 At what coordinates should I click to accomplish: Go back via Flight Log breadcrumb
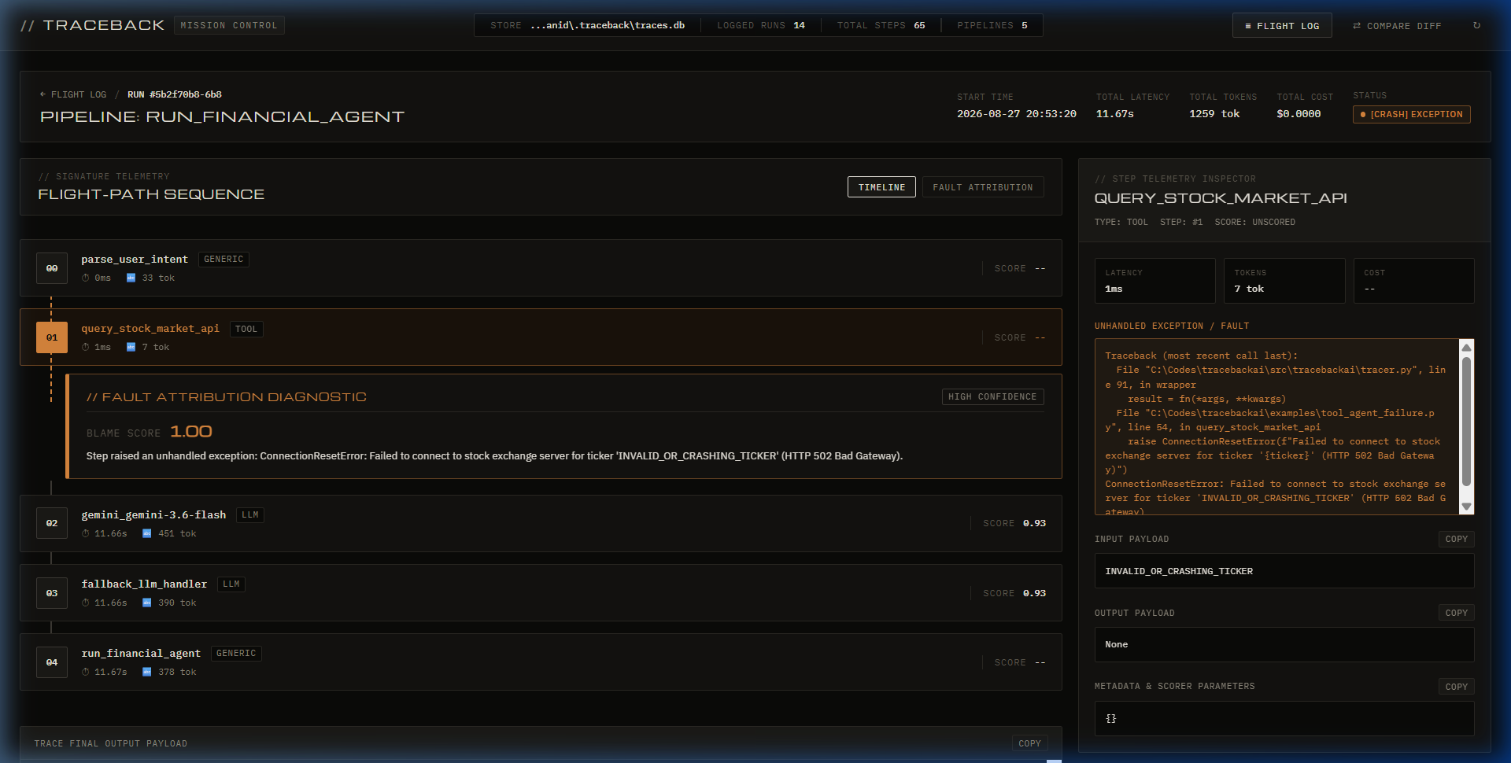[73, 94]
